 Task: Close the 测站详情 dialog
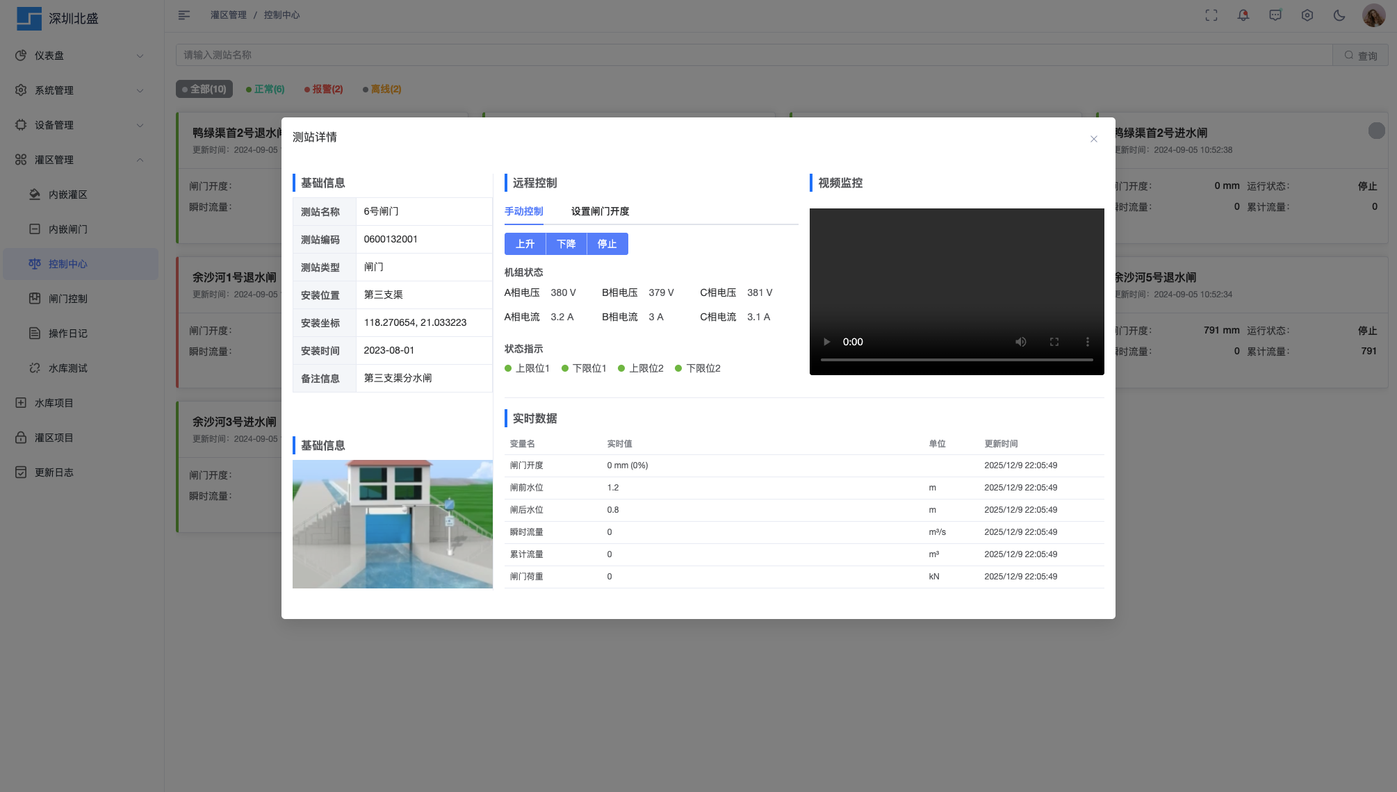pyautogui.click(x=1093, y=139)
